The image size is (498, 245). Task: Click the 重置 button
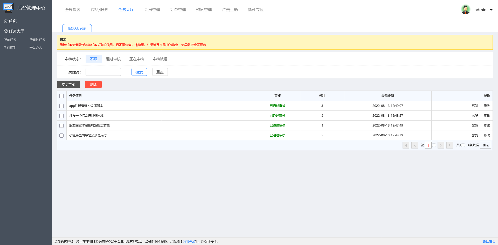(x=160, y=72)
